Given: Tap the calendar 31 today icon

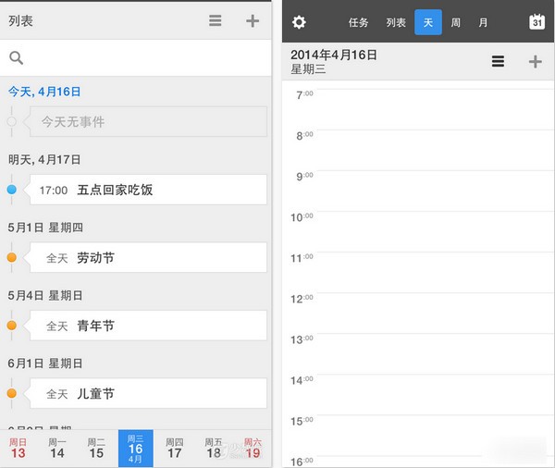Looking at the screenshot, I should (536, 22).
